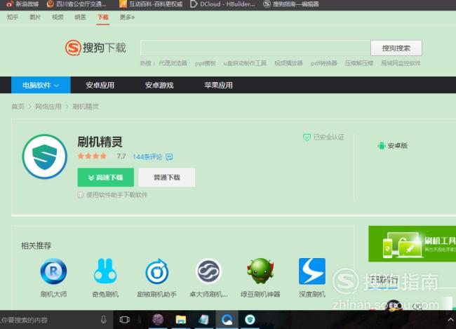Open the 奇兔刷机 rabbit icon

pos(105,271)
